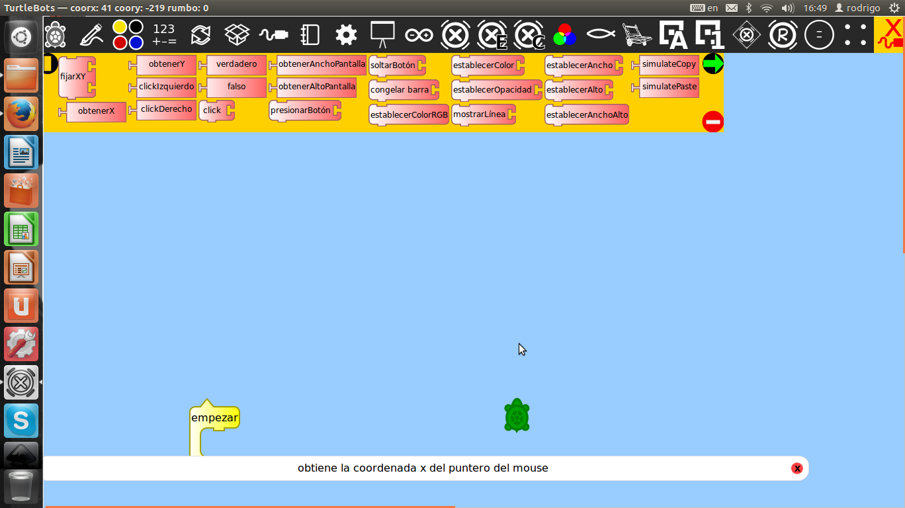Select the clickDerecho block
The image size is (905, 508).
click(163, 110)
